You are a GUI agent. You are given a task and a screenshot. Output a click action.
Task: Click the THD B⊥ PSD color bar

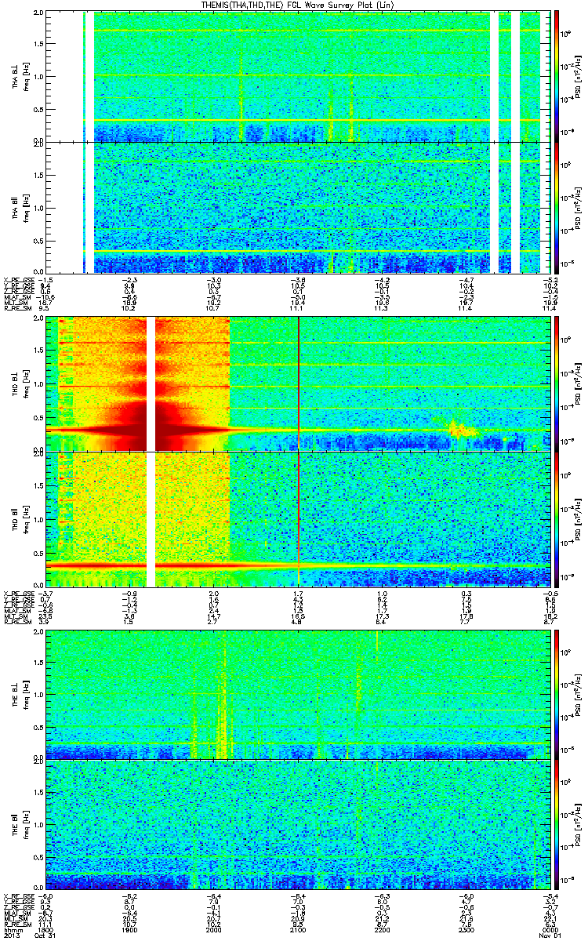pyautogui.click(x=557, y=384)
